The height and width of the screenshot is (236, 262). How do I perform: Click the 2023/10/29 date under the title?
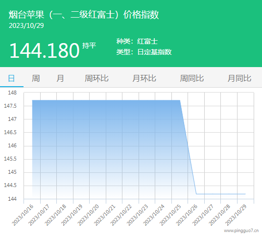point(26,25)
